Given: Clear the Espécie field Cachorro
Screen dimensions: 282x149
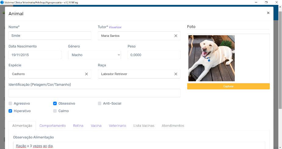Looking at the screenshot, I should 86,74.
